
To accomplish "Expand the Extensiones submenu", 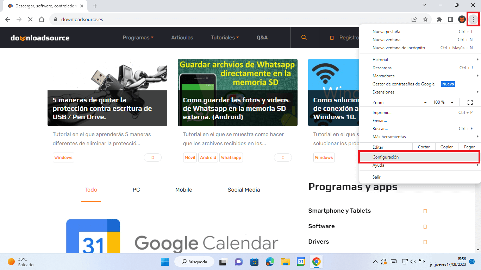I will pos(420,92).
